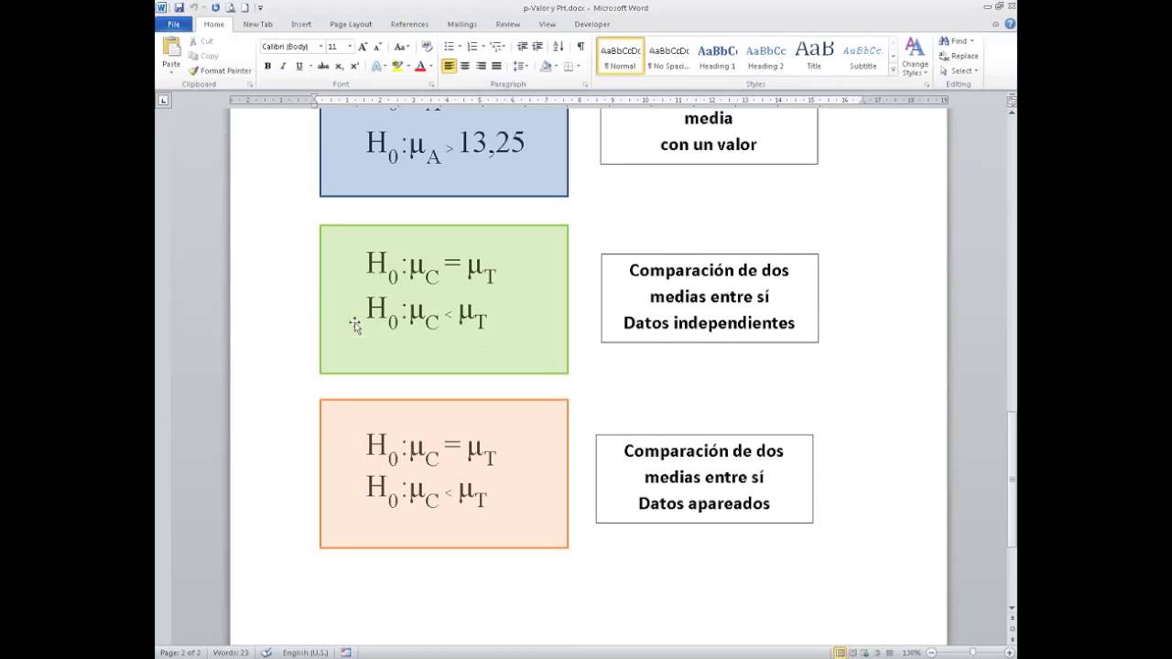Click the Word Help question mark icon

tap(1010, 25)
